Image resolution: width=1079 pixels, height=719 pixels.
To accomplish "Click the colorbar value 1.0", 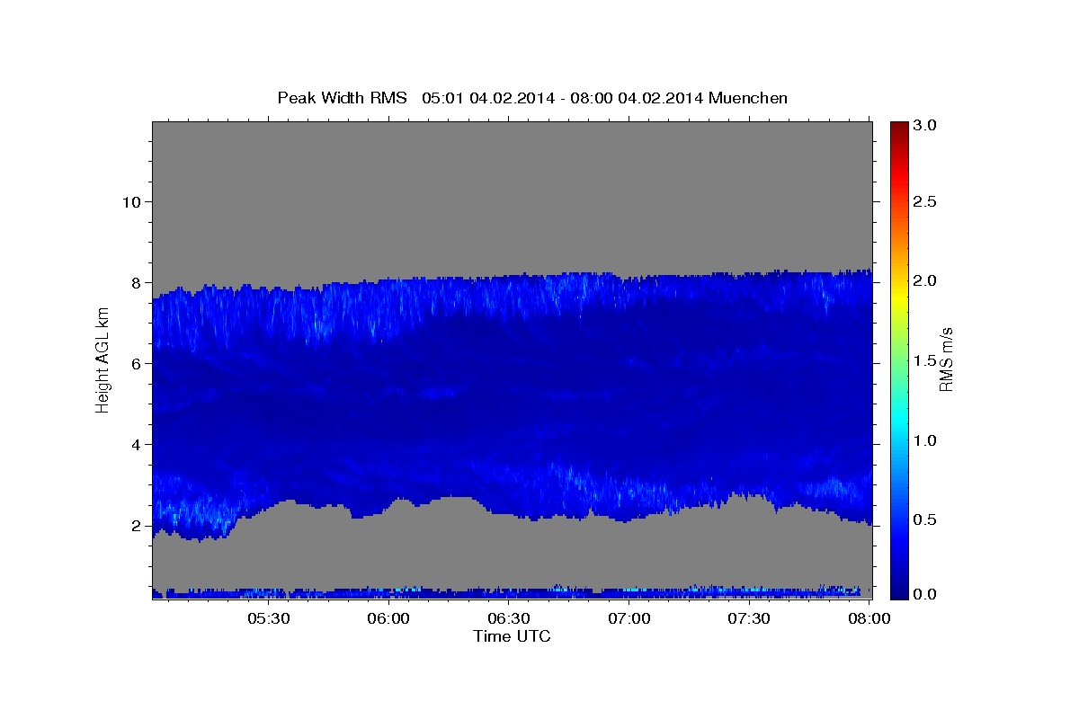I will coord(924,440).
